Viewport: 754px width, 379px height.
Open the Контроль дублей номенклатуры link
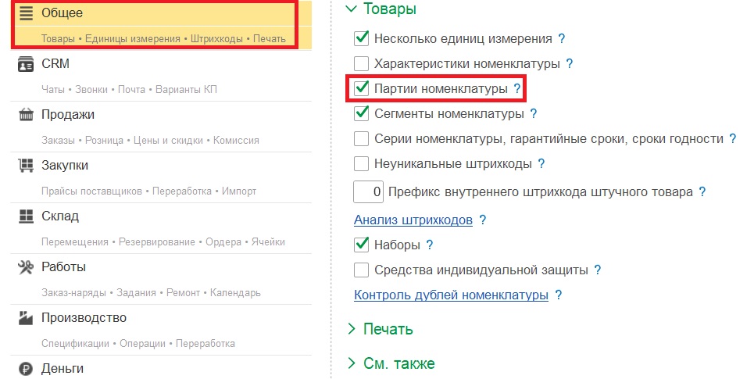[x=451, y=295]
